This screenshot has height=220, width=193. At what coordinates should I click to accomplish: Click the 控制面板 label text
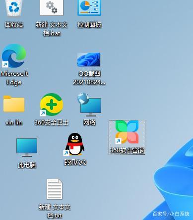click(89, 25)
